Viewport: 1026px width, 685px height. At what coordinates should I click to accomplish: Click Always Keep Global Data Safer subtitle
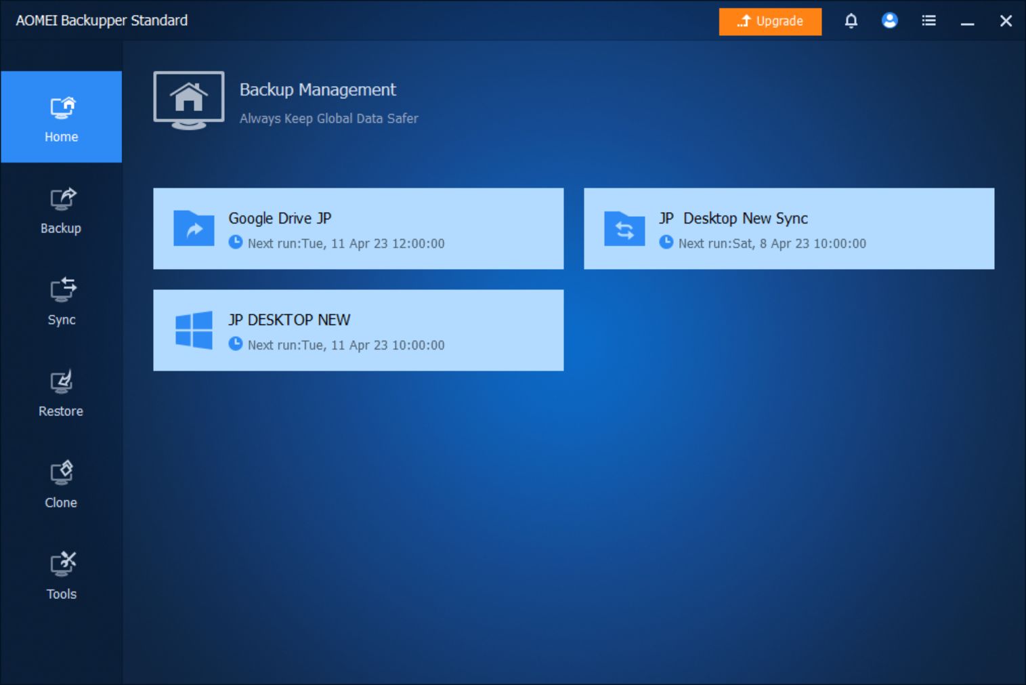tap(328, 119)
